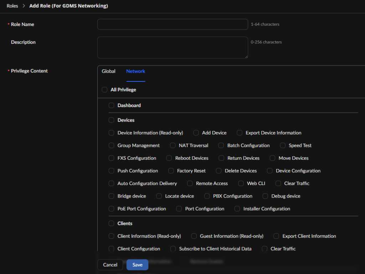365x274 pixels.
Task: Cancel adding the role
Action: click(x=110, y=265)
